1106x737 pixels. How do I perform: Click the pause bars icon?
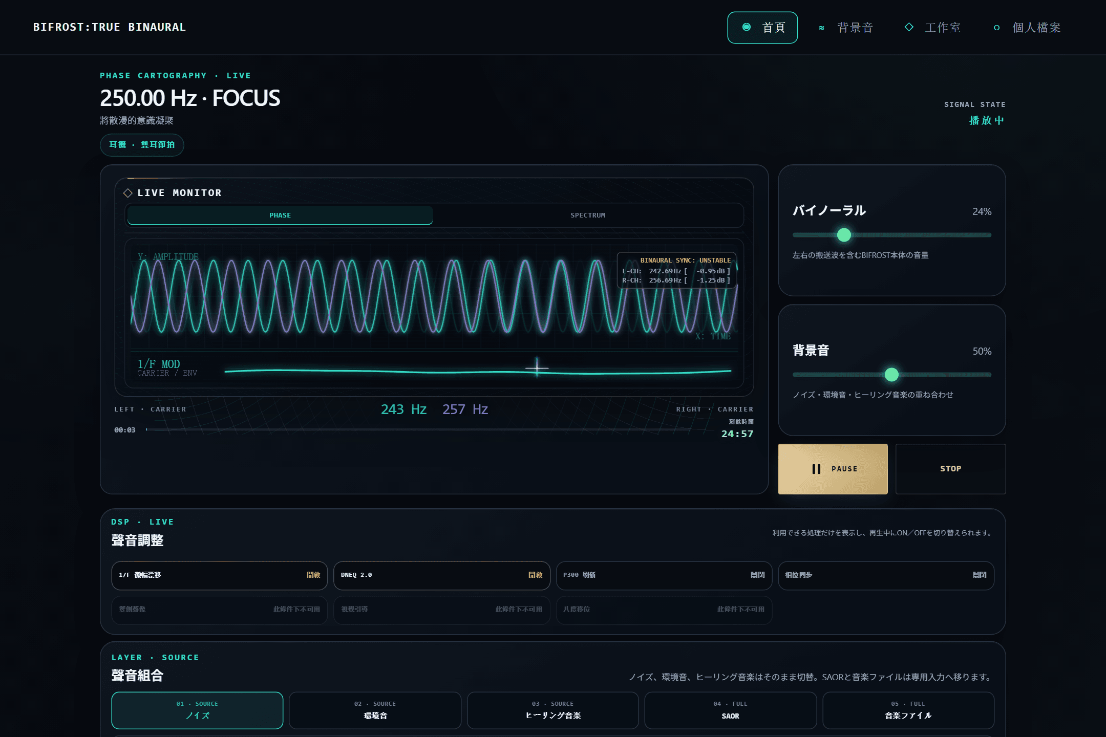(816, 469)
